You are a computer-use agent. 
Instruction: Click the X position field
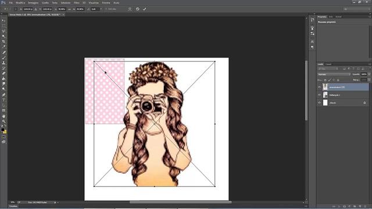pyautogui.click(x=27, y=9)
